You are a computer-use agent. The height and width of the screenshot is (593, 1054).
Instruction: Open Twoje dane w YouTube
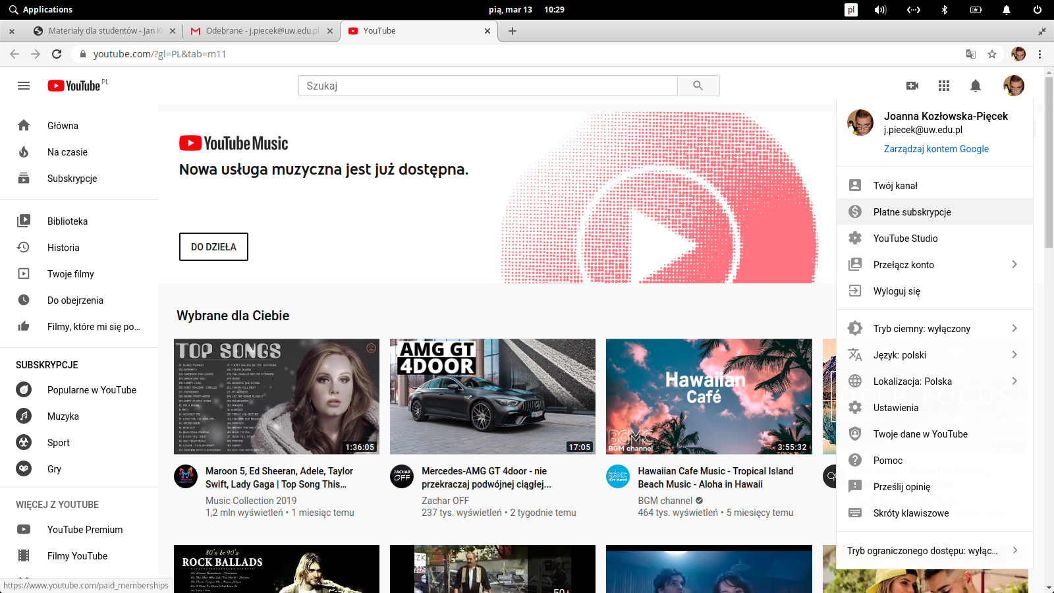tap(935, 434)
